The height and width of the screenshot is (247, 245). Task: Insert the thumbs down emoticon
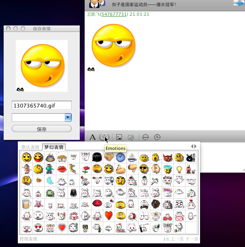click(132, 169)
